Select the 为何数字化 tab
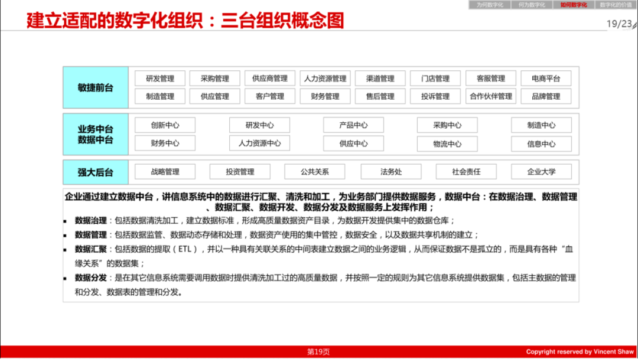 489,5
